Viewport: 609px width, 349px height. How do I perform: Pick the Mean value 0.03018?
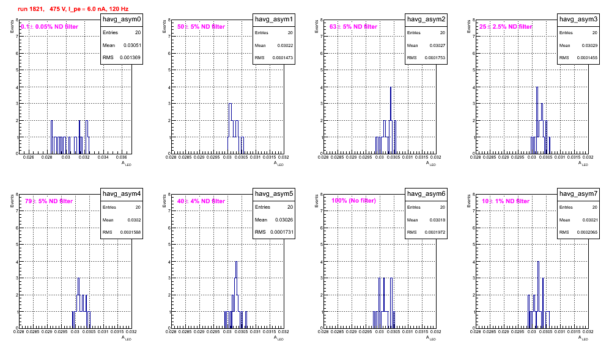click(x=437, y=220)
